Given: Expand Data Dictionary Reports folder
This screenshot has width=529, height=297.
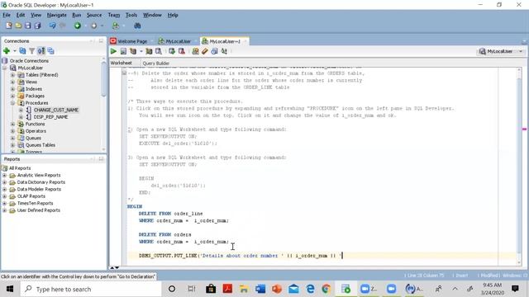Looking at the screenshot, I should (x=4, y=182).
